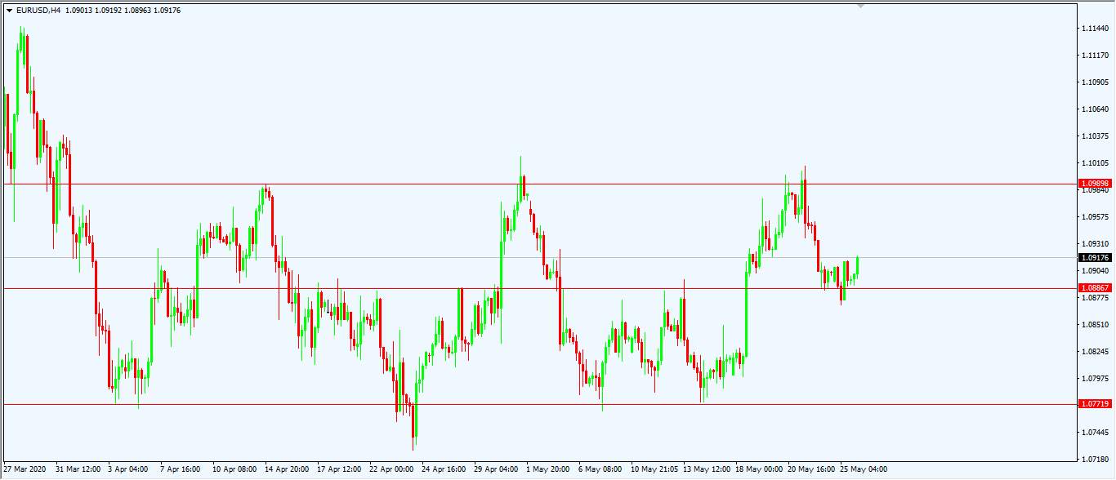Click the 1.10640 price axis label
The height and width of the screenshot is (480, 1116).
(x=1095, y=109)
